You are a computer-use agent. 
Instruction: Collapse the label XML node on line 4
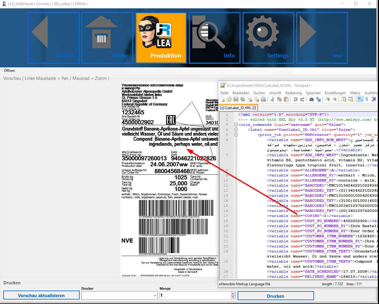click(236, 130)
